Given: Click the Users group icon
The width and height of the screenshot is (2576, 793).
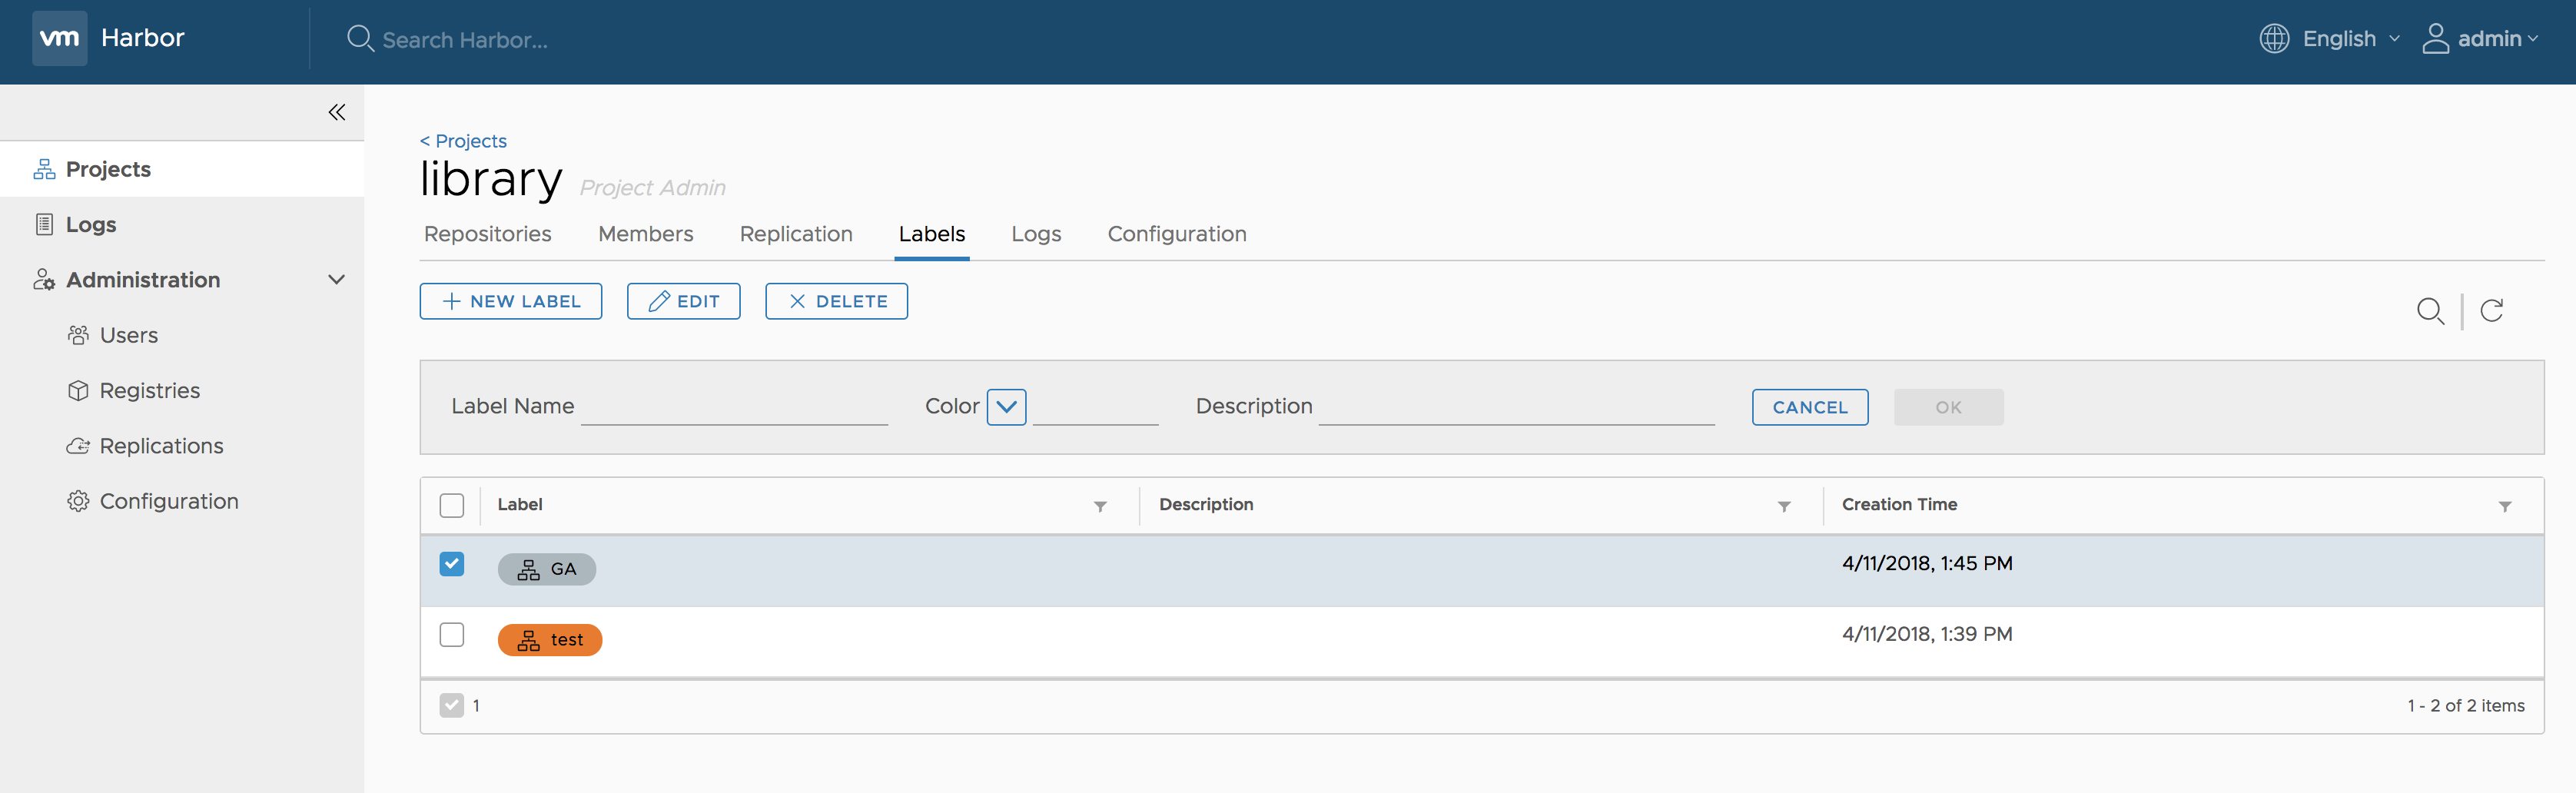Looking at the screenshot, I should pyautogui.click(x=78, y=335).
